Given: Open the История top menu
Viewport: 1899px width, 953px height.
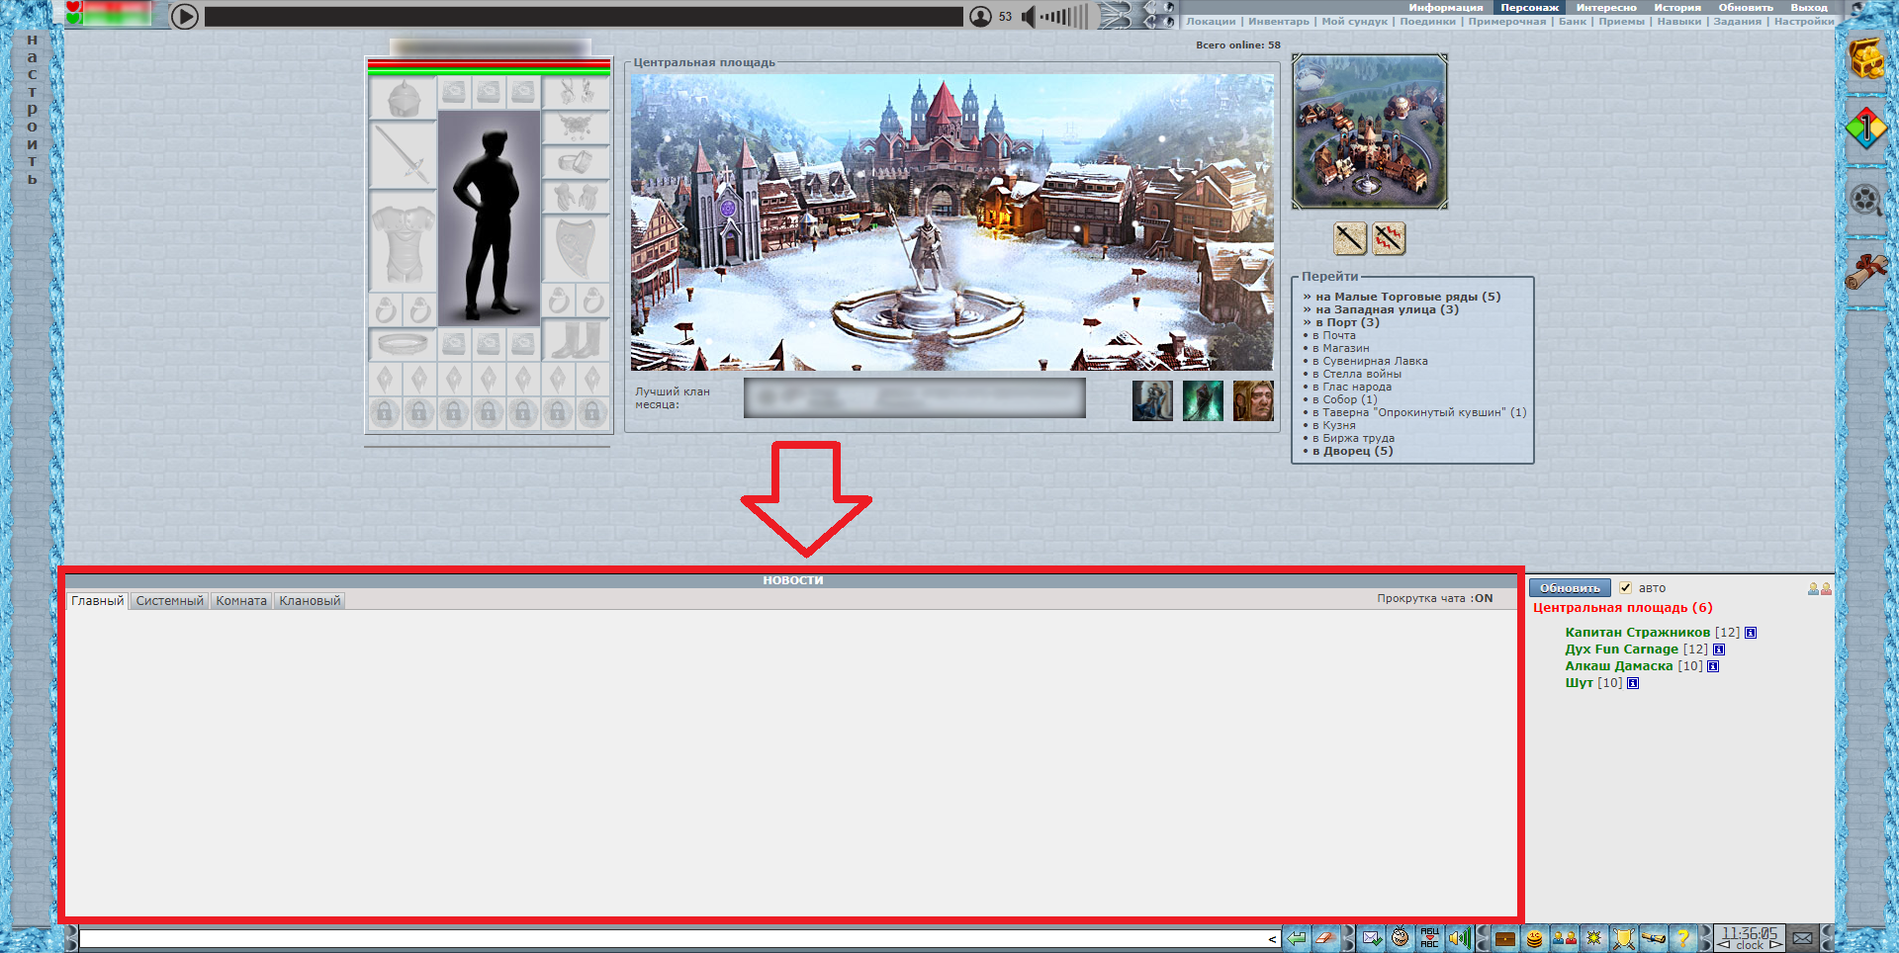Looking at the screenshot, I should (x=1676, y=7).
